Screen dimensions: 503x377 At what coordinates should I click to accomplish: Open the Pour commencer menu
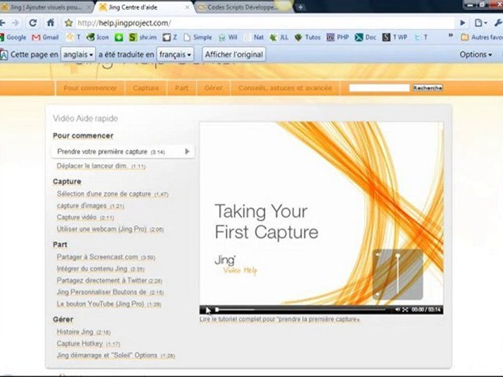(90, 88)
